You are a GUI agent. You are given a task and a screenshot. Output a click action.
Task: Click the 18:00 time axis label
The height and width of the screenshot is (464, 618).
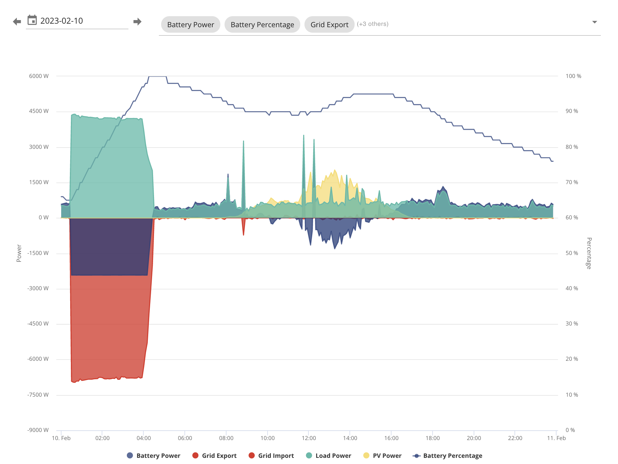point(433,438)
